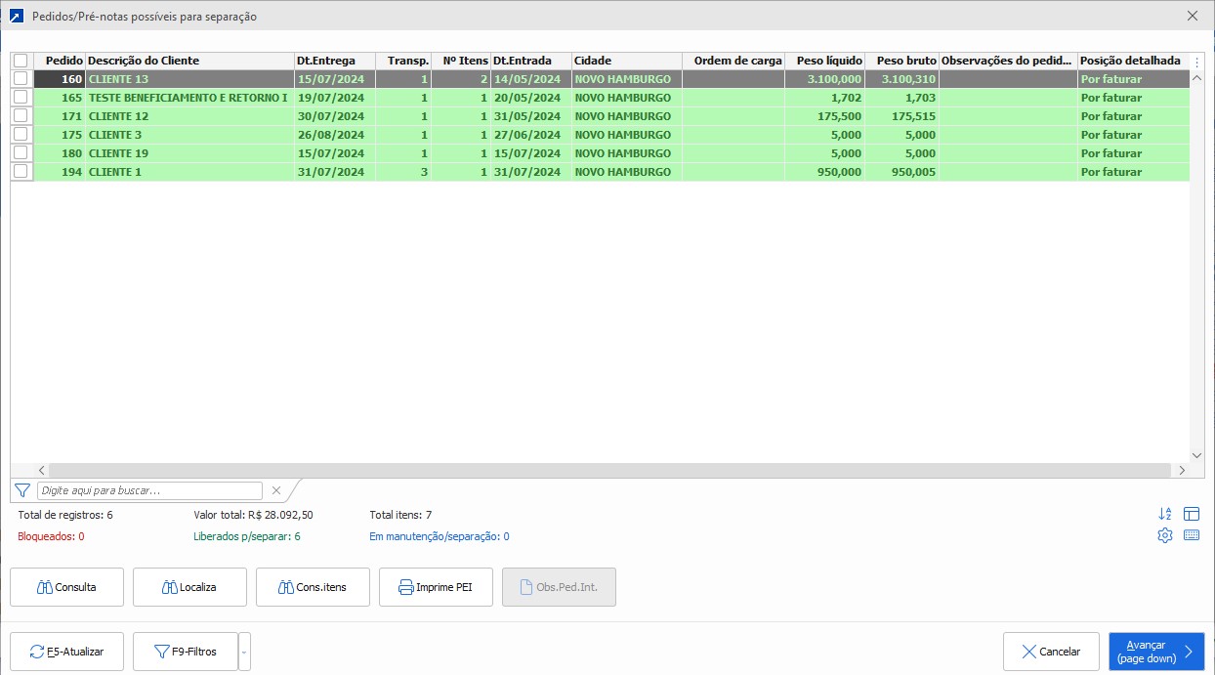1215x675 pixels.
Task: Click the funnel filter icon beside search
Action: pos(22,490)
